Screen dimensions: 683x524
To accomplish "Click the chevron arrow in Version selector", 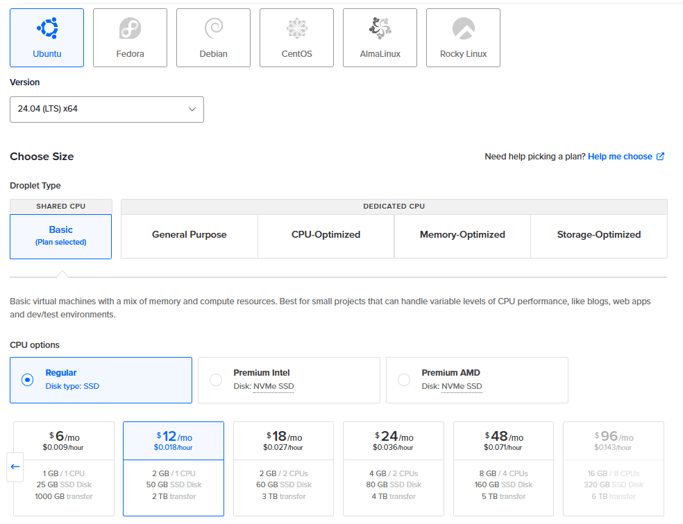I will (x=192, y=110).
